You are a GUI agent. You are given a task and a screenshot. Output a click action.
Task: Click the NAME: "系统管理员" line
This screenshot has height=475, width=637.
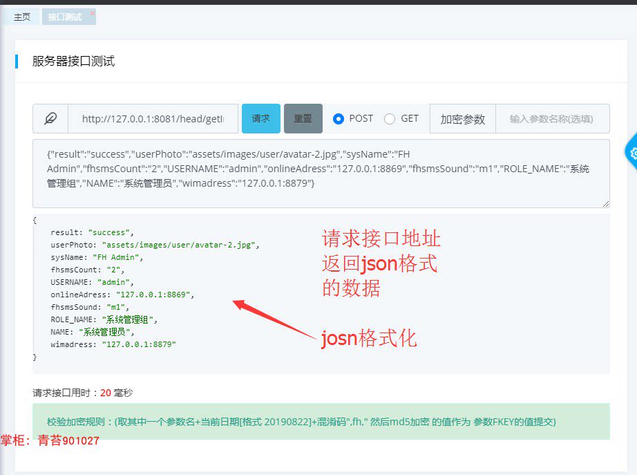coord(92,332)
